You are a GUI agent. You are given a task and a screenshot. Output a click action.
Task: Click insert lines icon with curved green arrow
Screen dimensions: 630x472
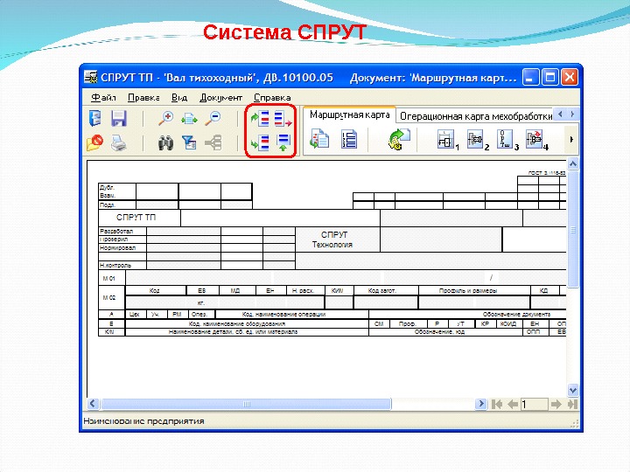[x=260, y=119]
